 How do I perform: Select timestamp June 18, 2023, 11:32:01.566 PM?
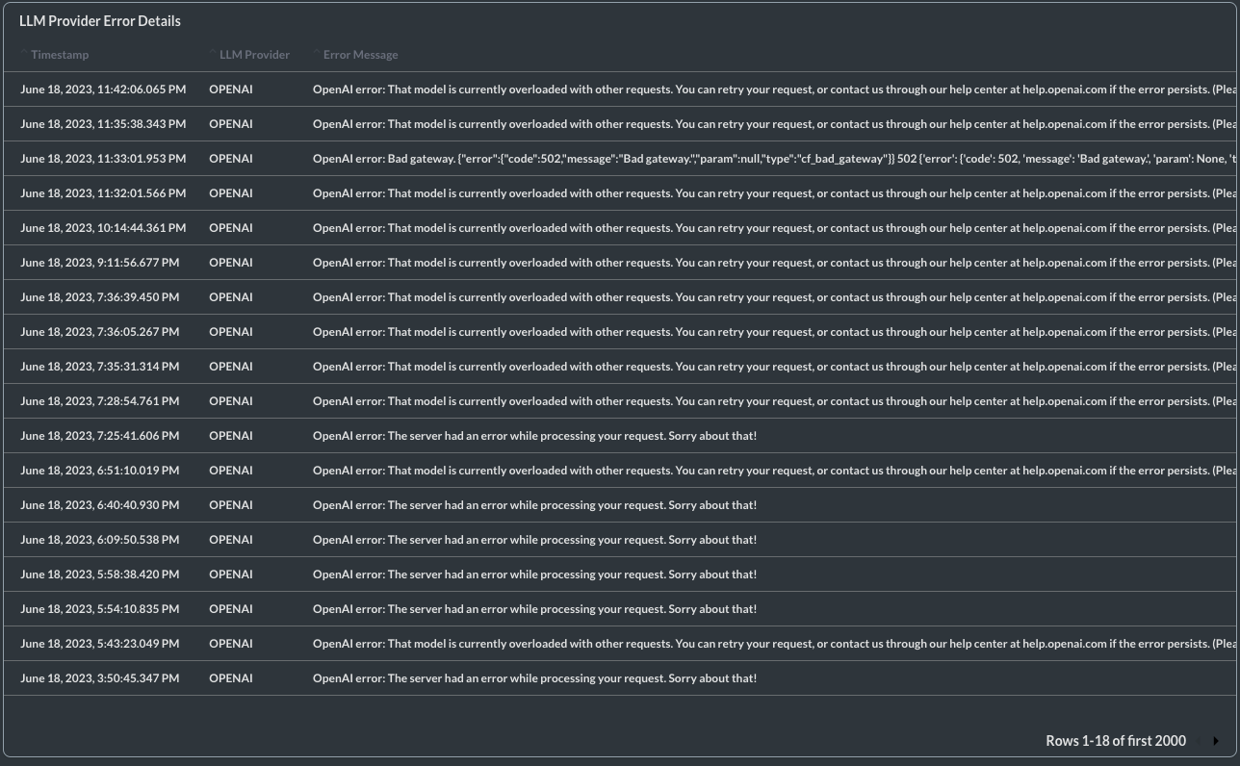pos(103,193)
